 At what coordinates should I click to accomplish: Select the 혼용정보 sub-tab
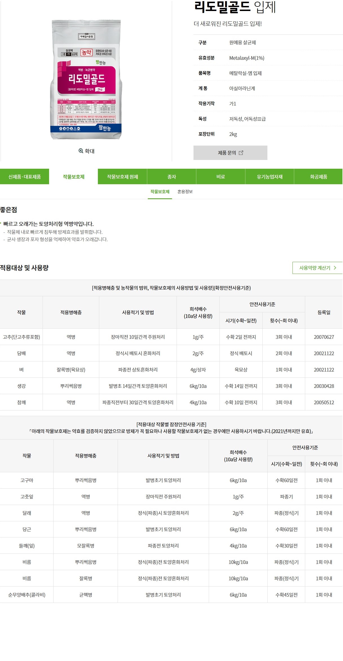(185, 192)
